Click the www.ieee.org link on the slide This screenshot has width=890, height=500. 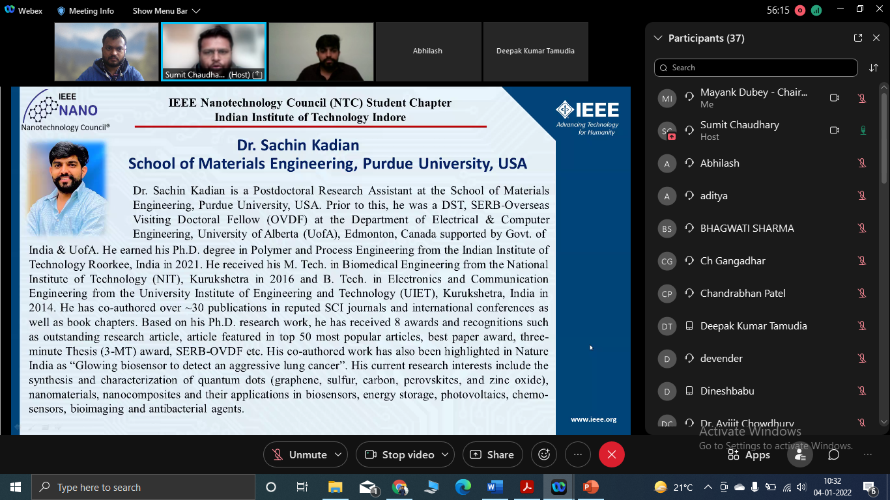pyautogui.click(x=594, y=419)
